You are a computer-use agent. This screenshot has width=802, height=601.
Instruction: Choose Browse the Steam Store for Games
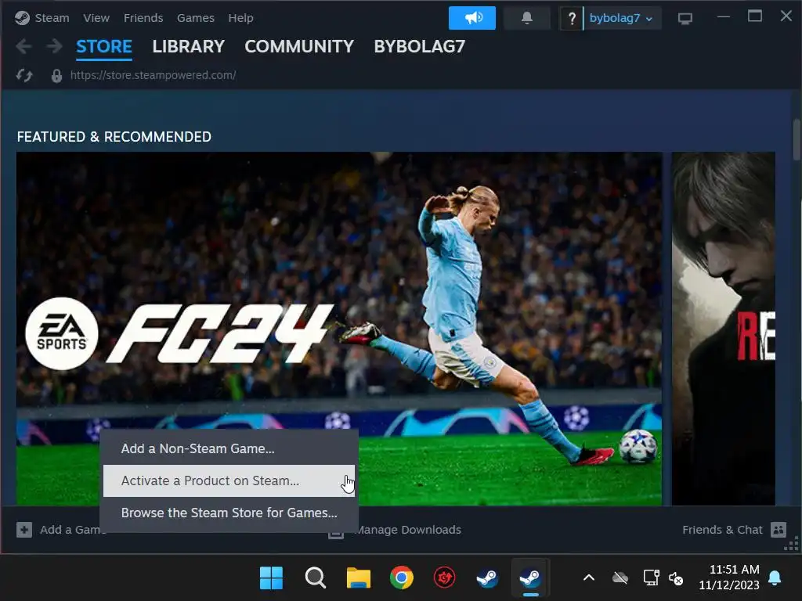coord(229,513)
